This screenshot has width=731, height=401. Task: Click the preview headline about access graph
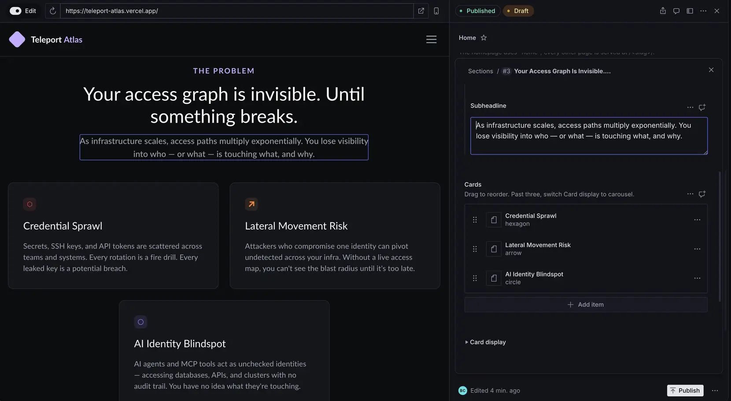pos(224,105)
